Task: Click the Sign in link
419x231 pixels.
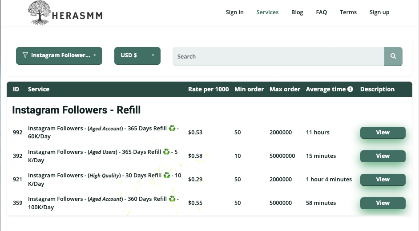Action: pyautogui.click(x=234, y=12)
